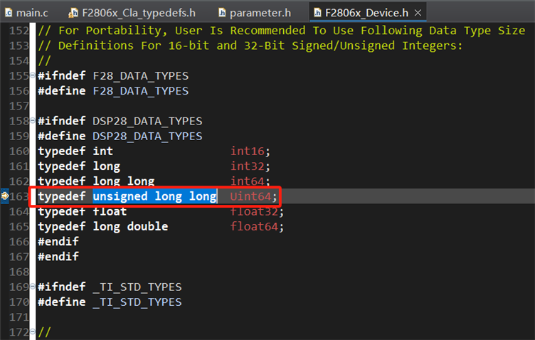The image size is (535, 340).
Task: Collapse the F28_DATA_TYPES ifndef block at line 155
Action: click(34, 76)
